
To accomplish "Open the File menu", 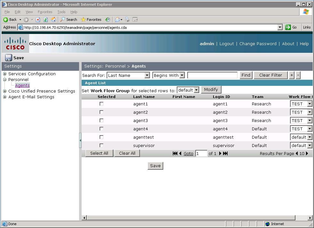I will point(7,12).
